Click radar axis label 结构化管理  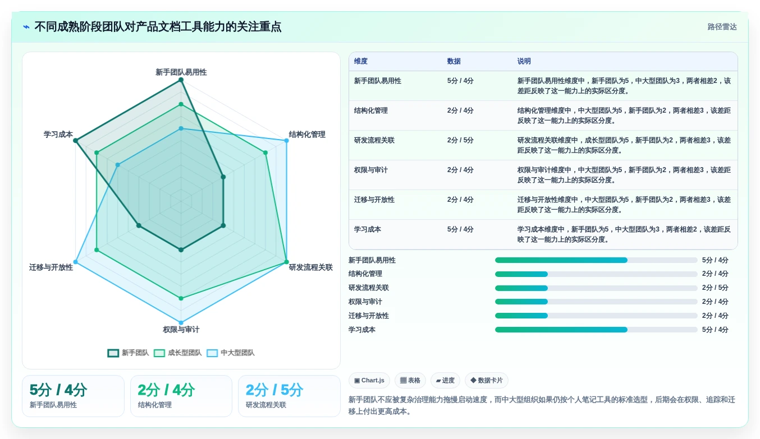coord(307,135)
